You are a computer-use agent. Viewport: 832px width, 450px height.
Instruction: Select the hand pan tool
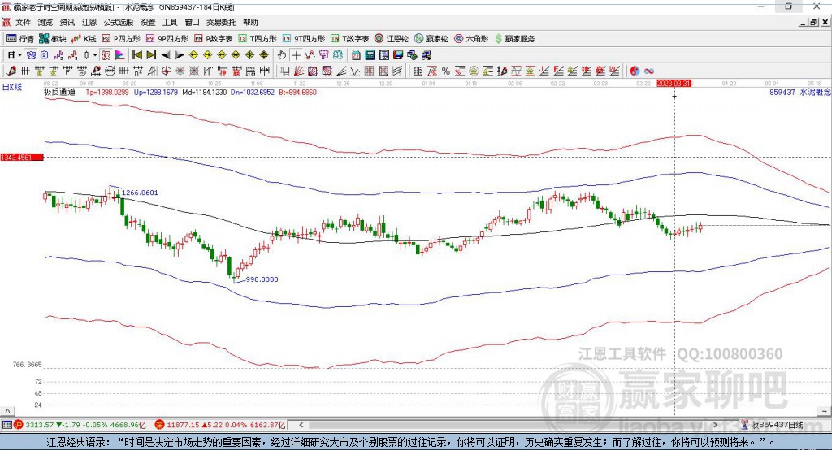pyautogui.click(x=282, y=55)
